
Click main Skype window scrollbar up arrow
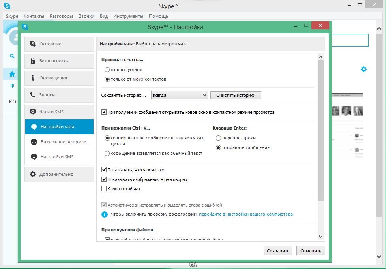click(379, 29)
